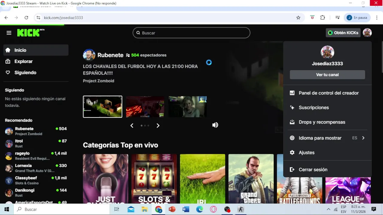This screenshot has height=215, width=383.
Task: Go to next featured stream arrow
Action: pos(158,126)
